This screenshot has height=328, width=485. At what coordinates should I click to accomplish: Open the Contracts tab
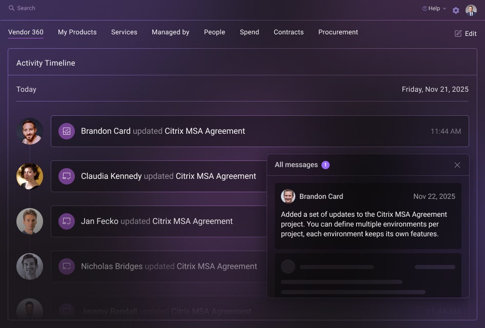pyautogui.click(x=288, y=32)
